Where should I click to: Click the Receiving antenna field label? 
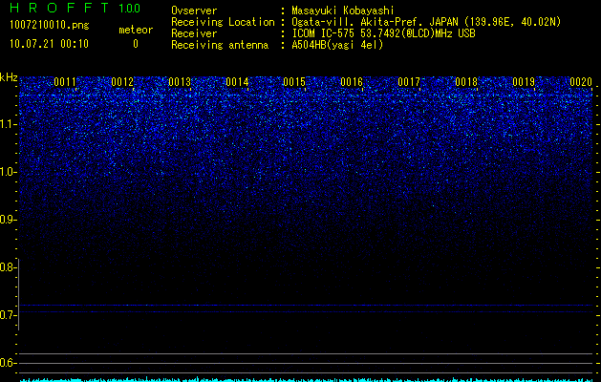tap(220, 45)
